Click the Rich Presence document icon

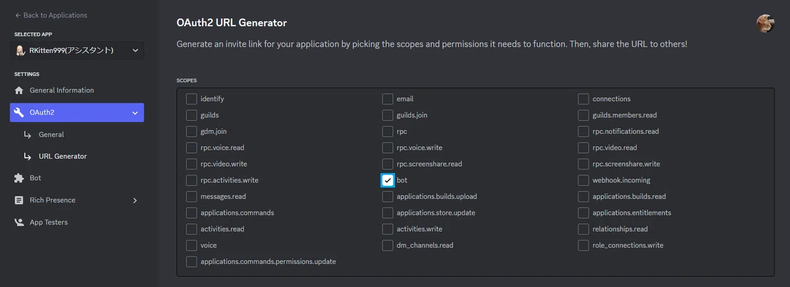(19, 200)
